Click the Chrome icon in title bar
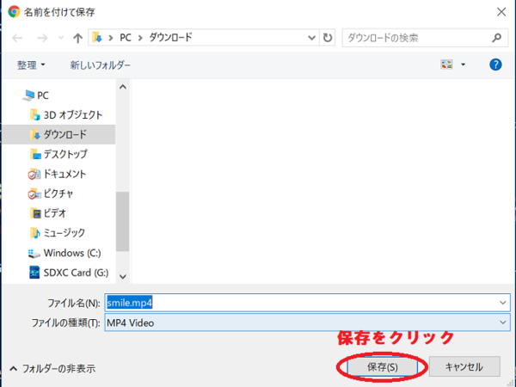The width and height of the screenshot is (516, 387). tap(14, 12)
